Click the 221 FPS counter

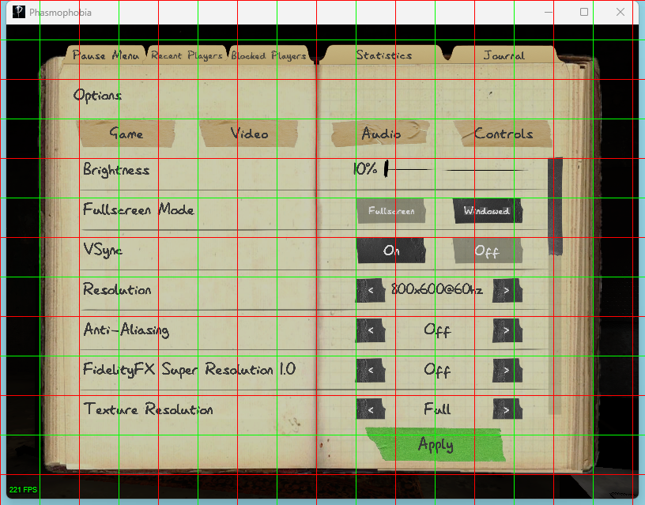pyautogui.click(x=23, y=489)
